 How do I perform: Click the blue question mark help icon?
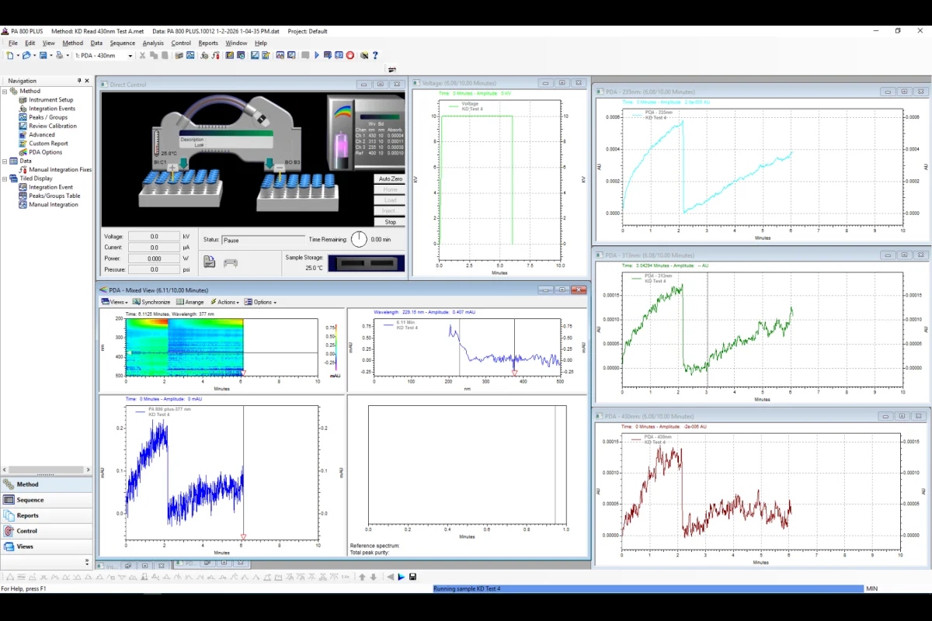375,55
